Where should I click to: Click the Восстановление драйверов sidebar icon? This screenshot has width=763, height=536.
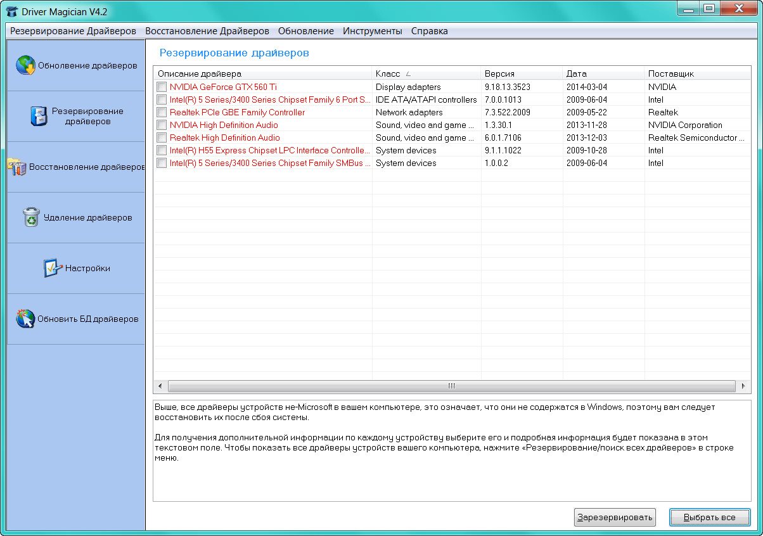tap(16, 167)
